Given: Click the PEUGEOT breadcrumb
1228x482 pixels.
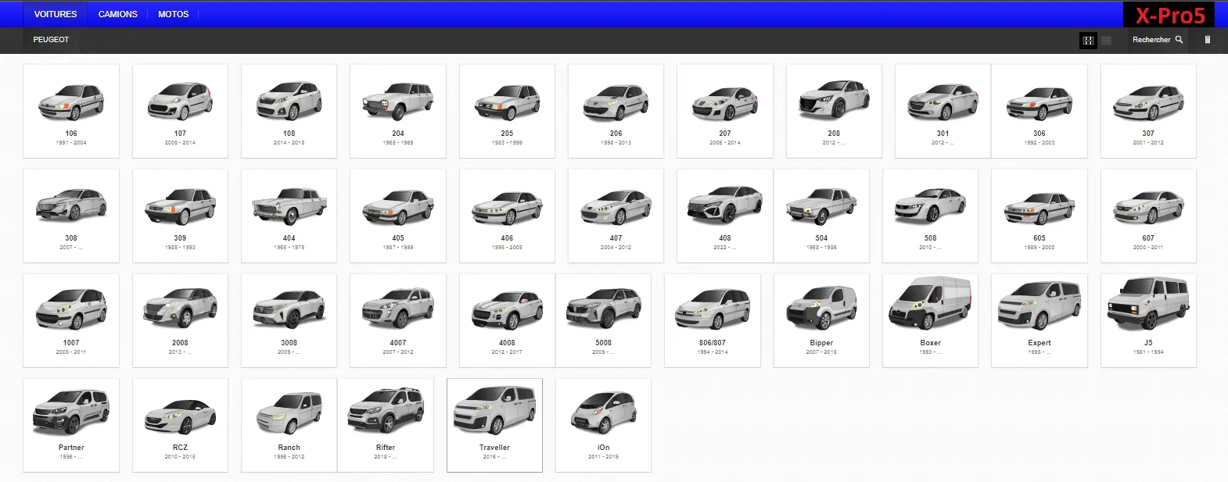Looking at the screenshot, I should click(51, 39).
